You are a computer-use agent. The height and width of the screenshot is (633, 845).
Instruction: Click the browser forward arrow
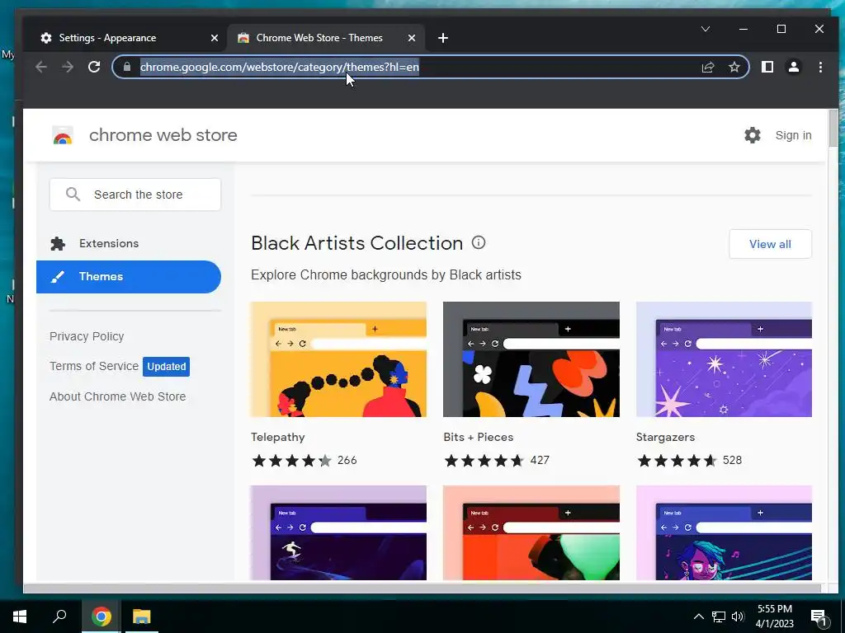[68, 67]
